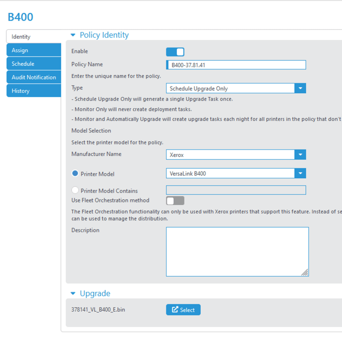
Task: Expand the Manufacturer Name dropdown
Action: point(300,155)
